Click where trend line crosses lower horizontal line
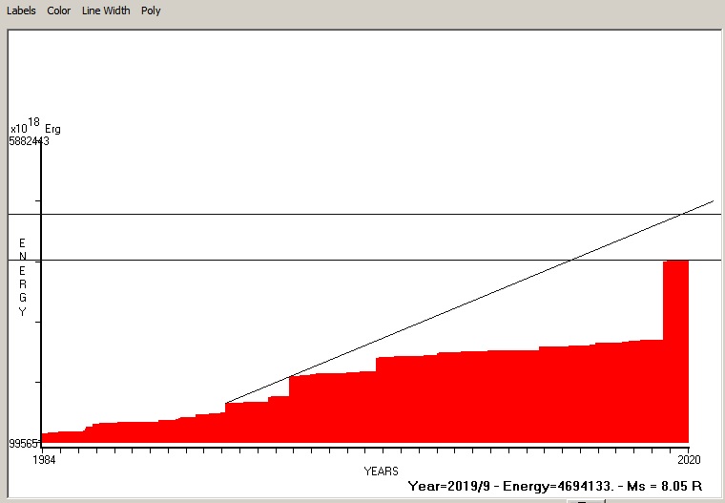The image size is (725, 503). pyautogui.click(x=571, y=260)
